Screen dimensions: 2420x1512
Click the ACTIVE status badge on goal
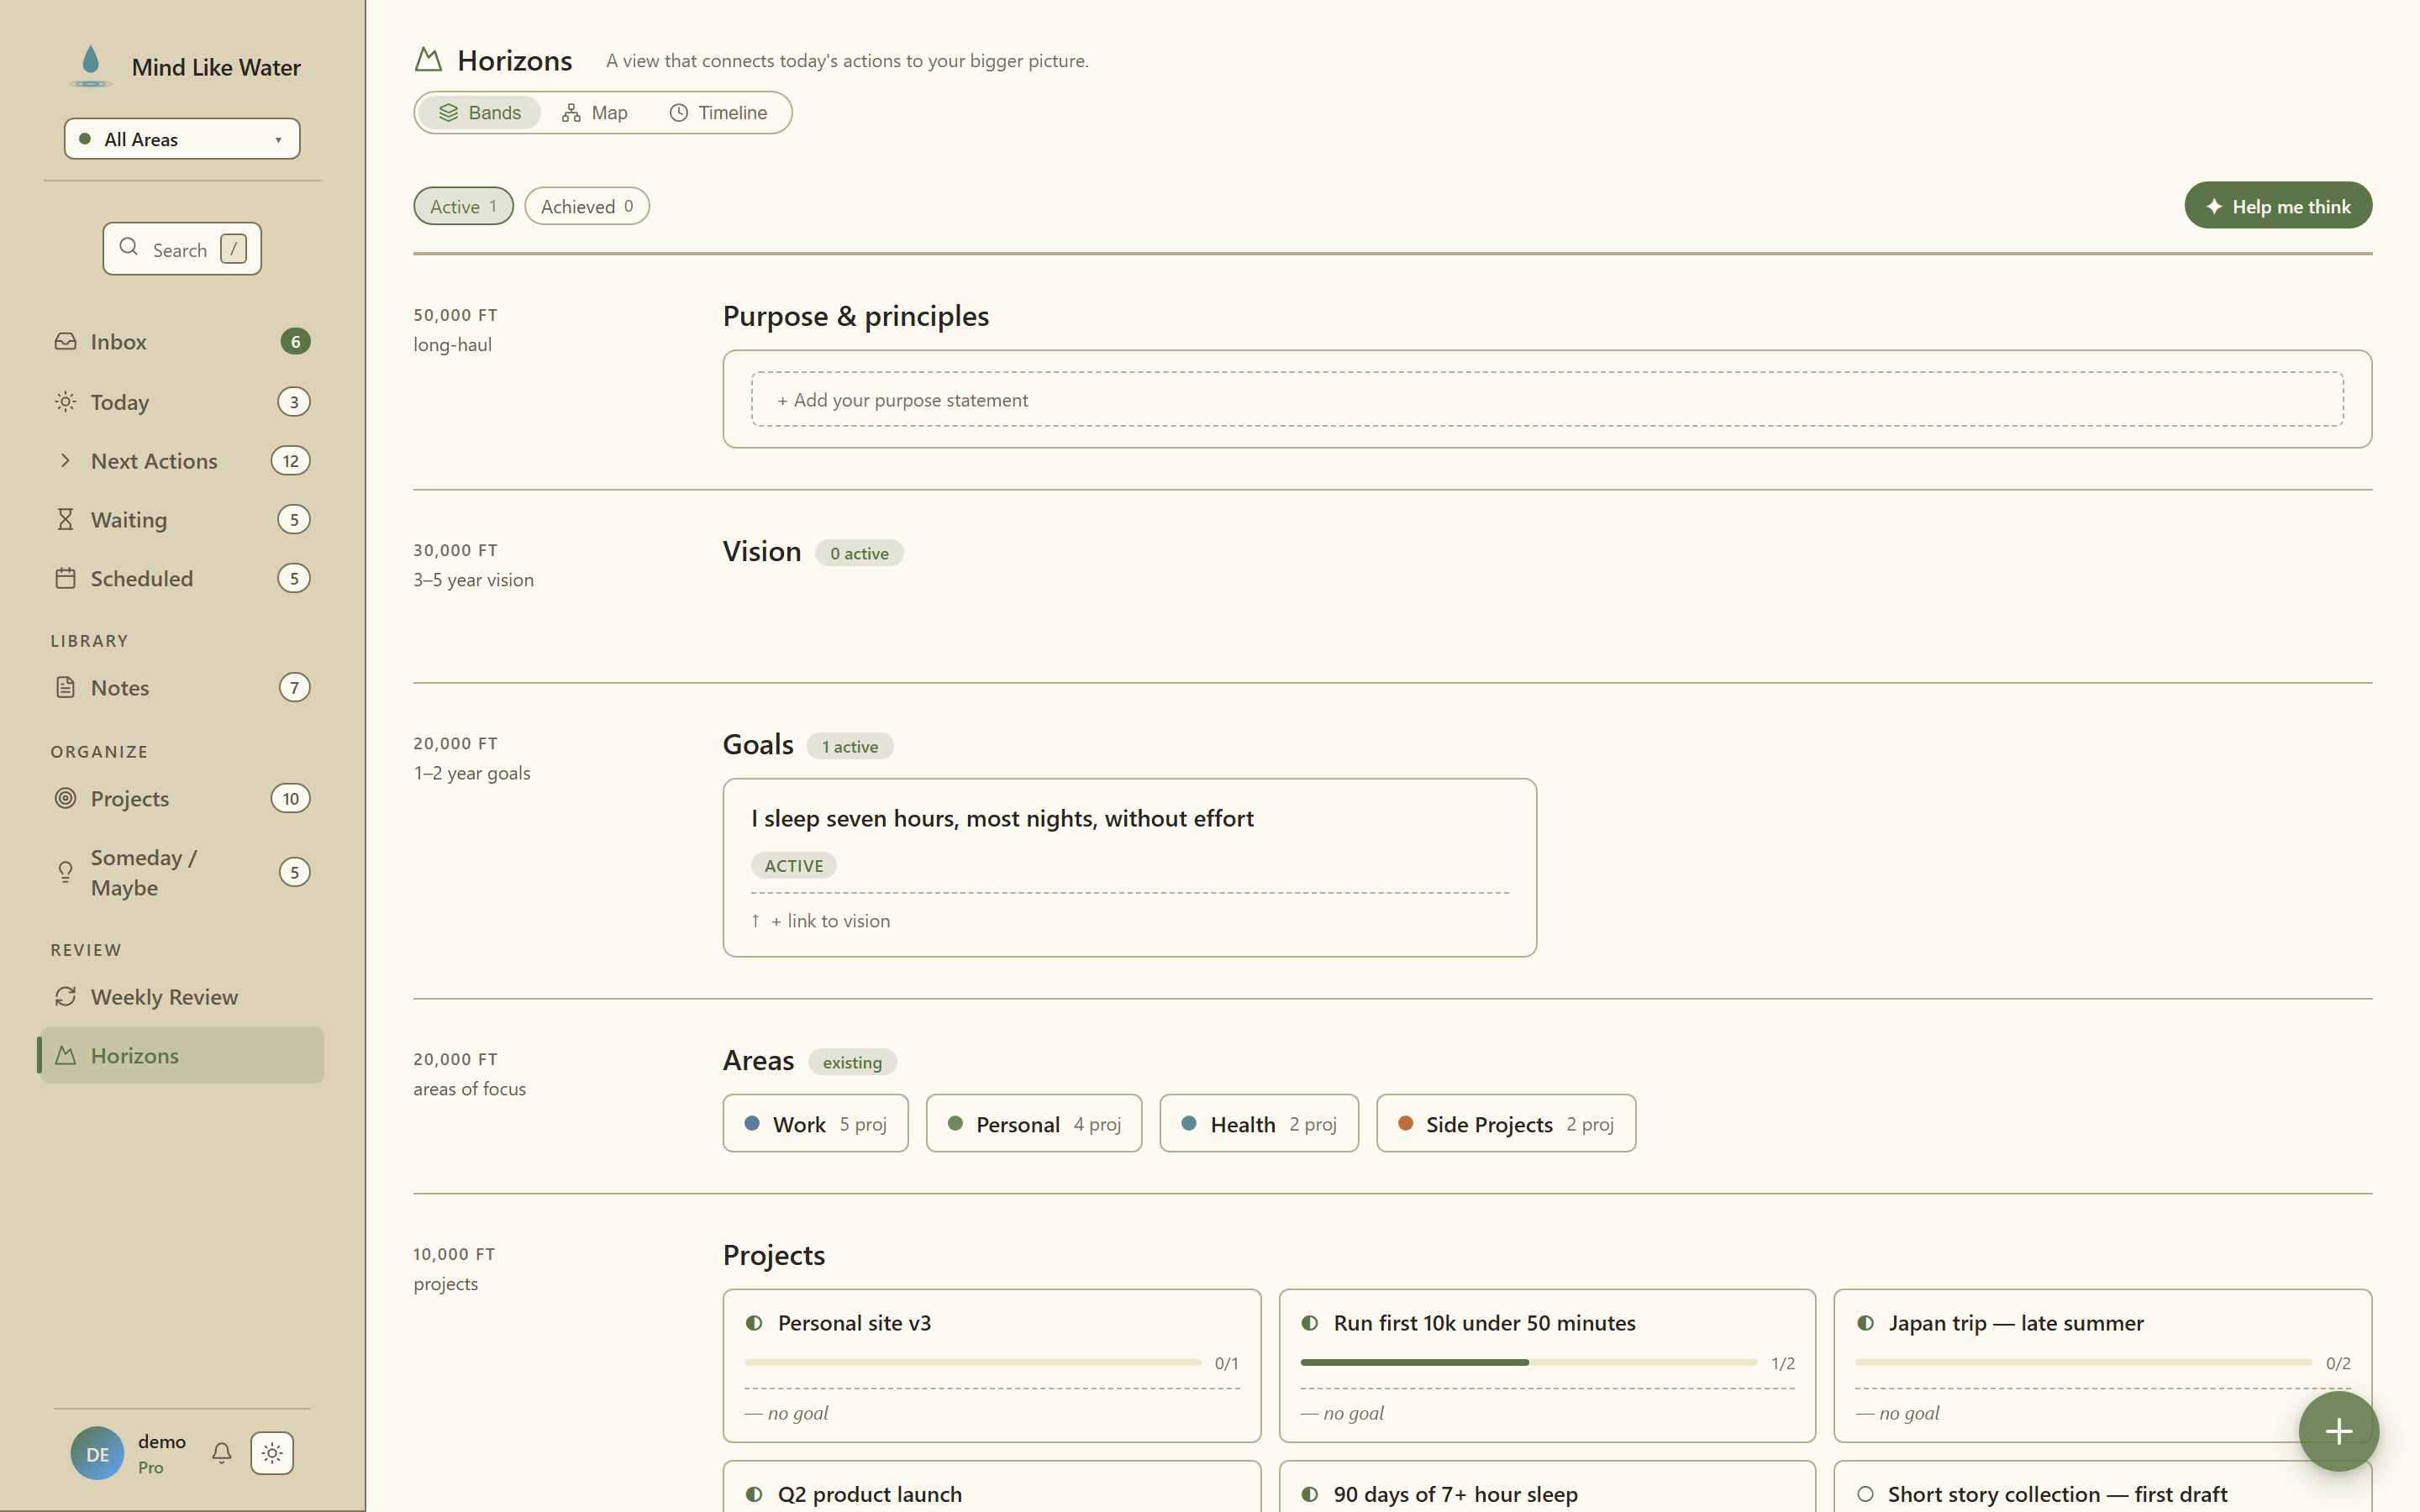[794, 865]
